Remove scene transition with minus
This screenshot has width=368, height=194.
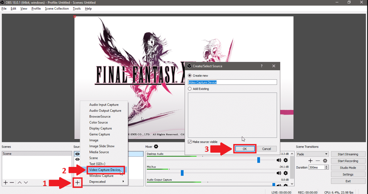(x=318, y=161)
